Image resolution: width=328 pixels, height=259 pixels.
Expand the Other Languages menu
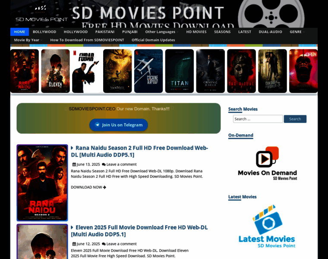[x=162, y=32]
